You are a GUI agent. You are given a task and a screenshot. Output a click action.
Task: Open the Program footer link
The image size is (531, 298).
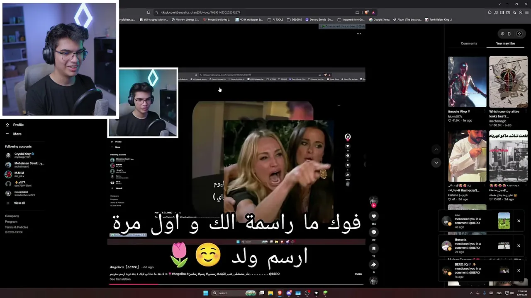(x=11, y=222)
